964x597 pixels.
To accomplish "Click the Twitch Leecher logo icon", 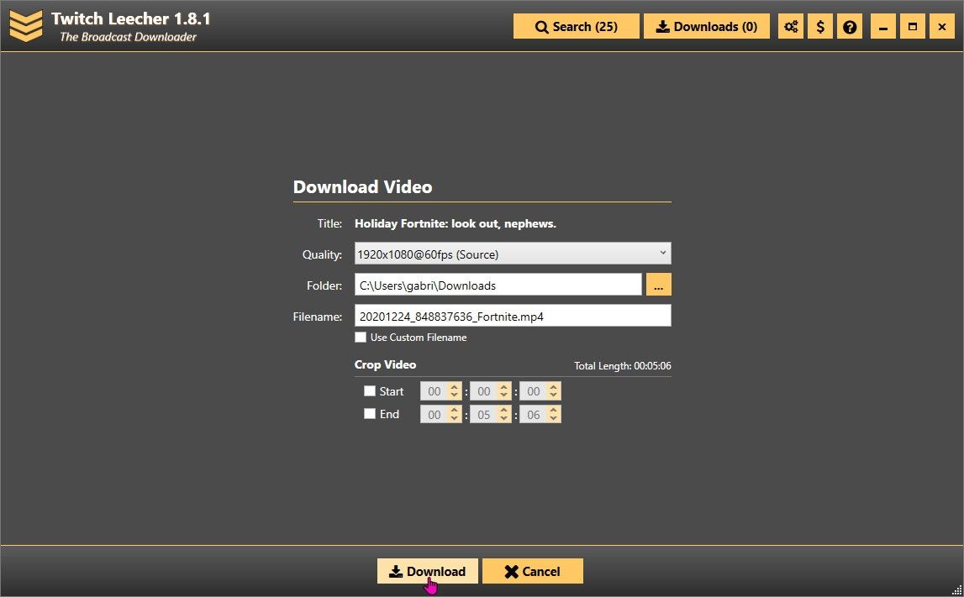I will tap(25, 25).
